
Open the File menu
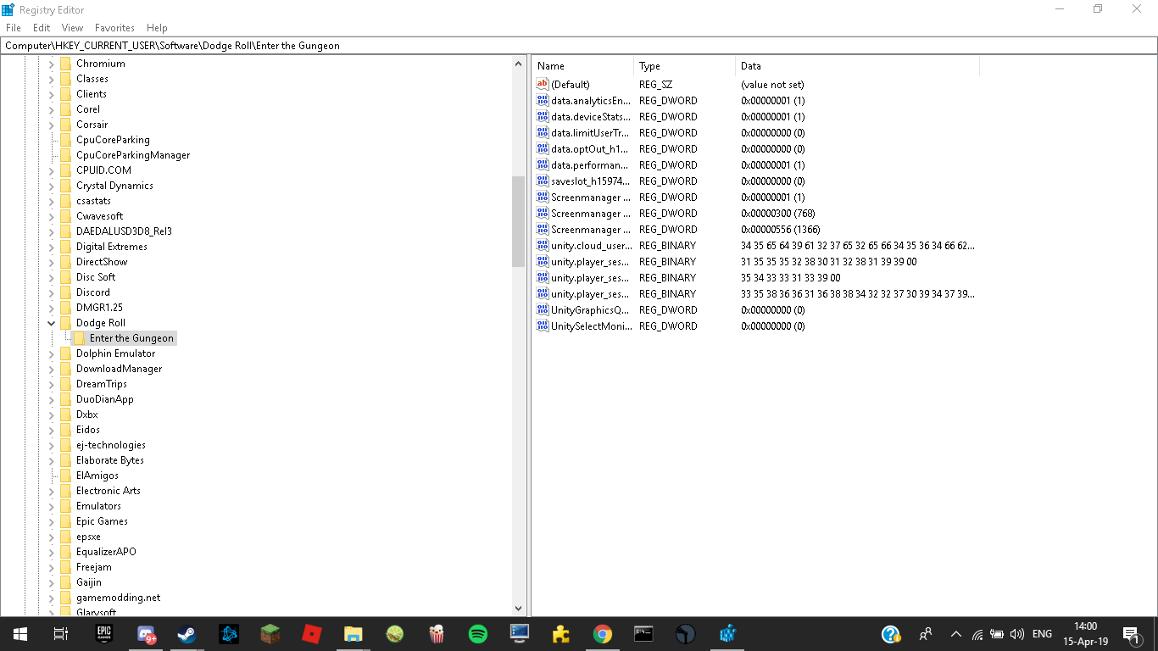(13, 28)
